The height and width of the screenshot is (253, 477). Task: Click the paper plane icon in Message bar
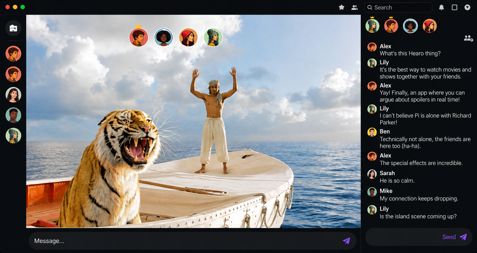pos(346,241)
